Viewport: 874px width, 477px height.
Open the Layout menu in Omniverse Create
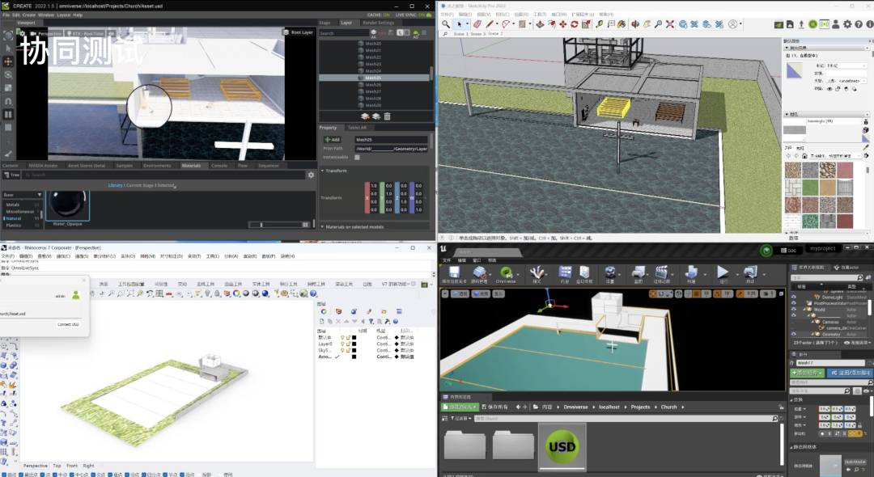[64, 15]
